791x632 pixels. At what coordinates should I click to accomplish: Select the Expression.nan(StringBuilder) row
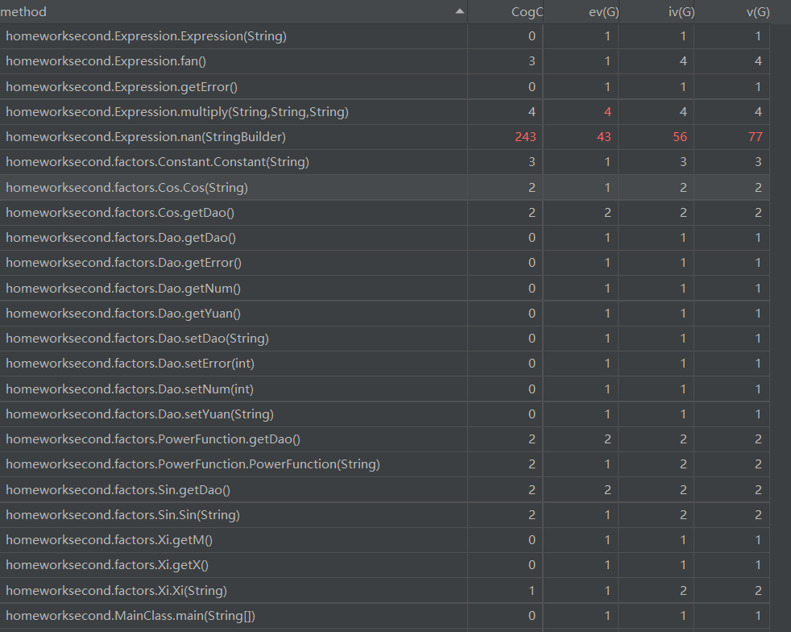tap(146, 137)
